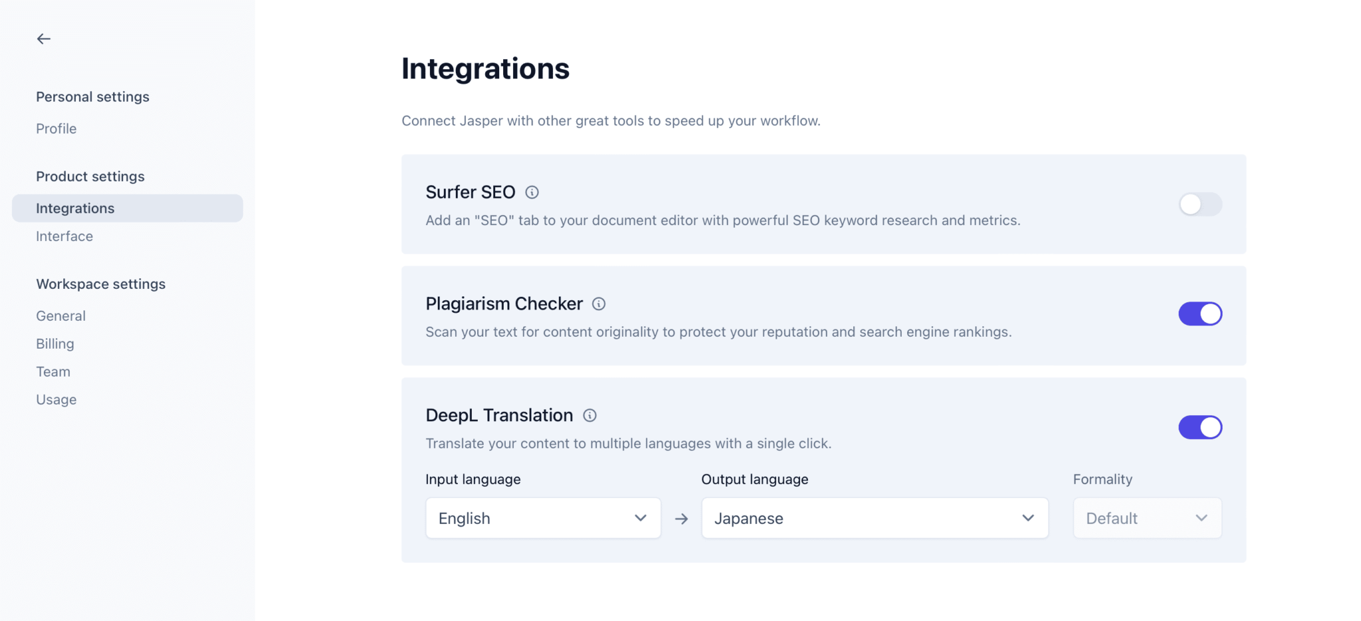This screenshot has width=1361, height=621.
Task: Turn off the DeepL Translation toggle
Action: pyautogui.click(x=1200, y=428)
